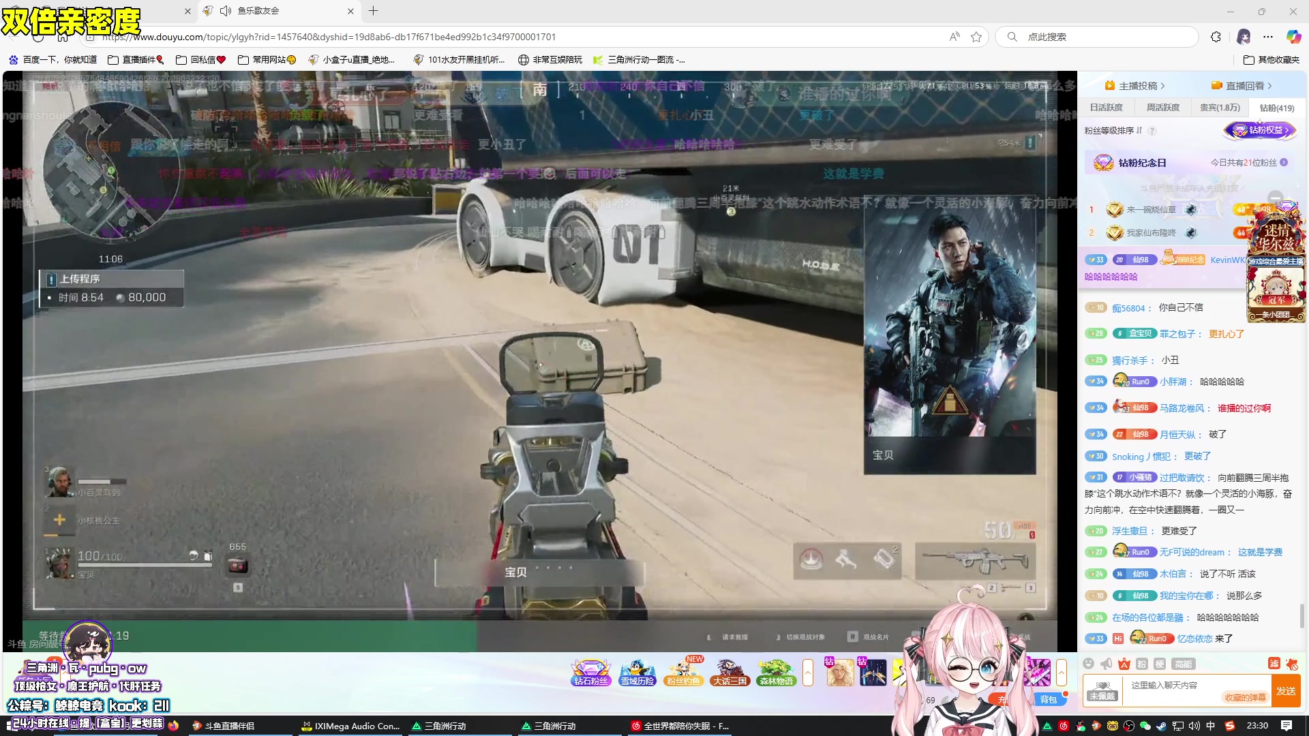The image size is (1309, 736).
Task: Add page to favorites star icon
Action: (x=976, y=37)
